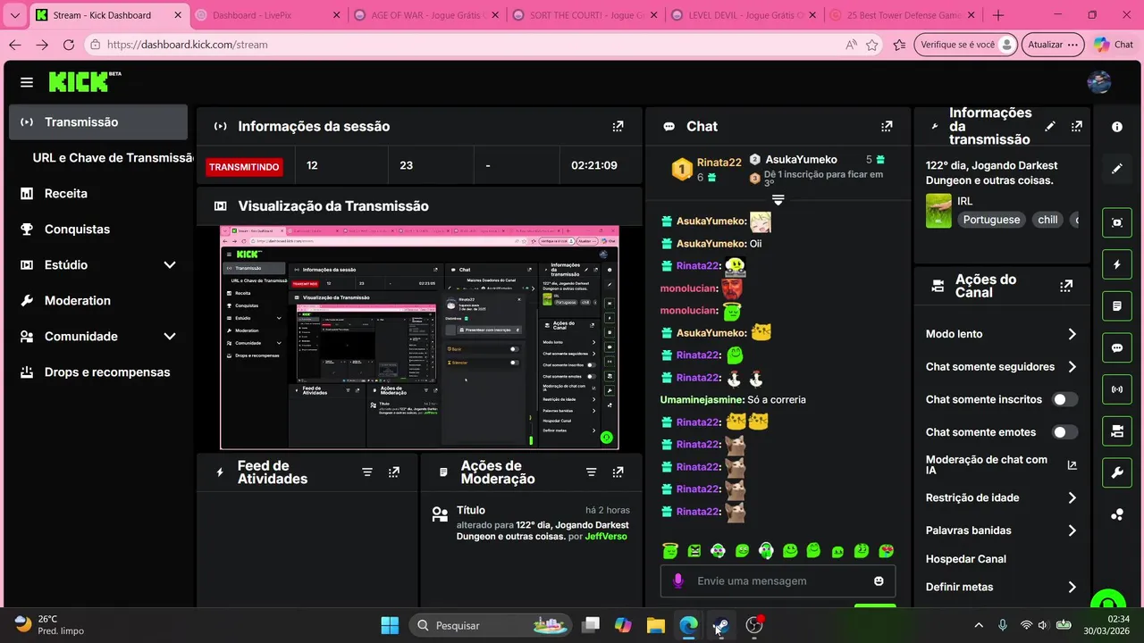The image size is (1144, 643).
Task: Pop out the Ações de Moderação panel
Action: click(618, 472)
